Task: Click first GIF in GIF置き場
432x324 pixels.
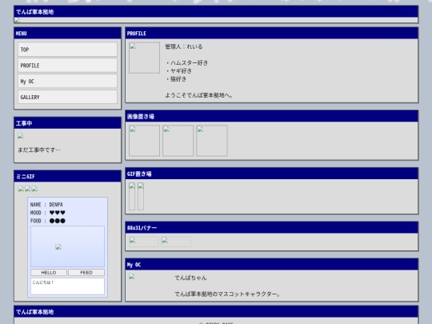Action: (132, 197)
